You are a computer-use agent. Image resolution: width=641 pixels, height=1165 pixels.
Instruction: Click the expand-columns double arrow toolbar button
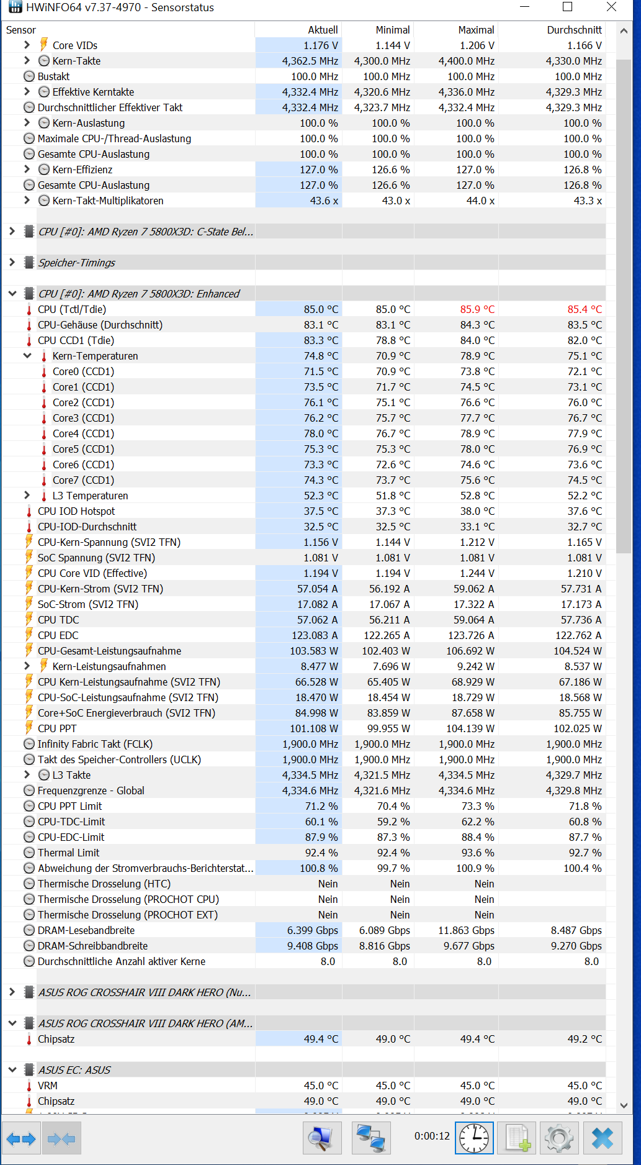tap(21, 1139)
